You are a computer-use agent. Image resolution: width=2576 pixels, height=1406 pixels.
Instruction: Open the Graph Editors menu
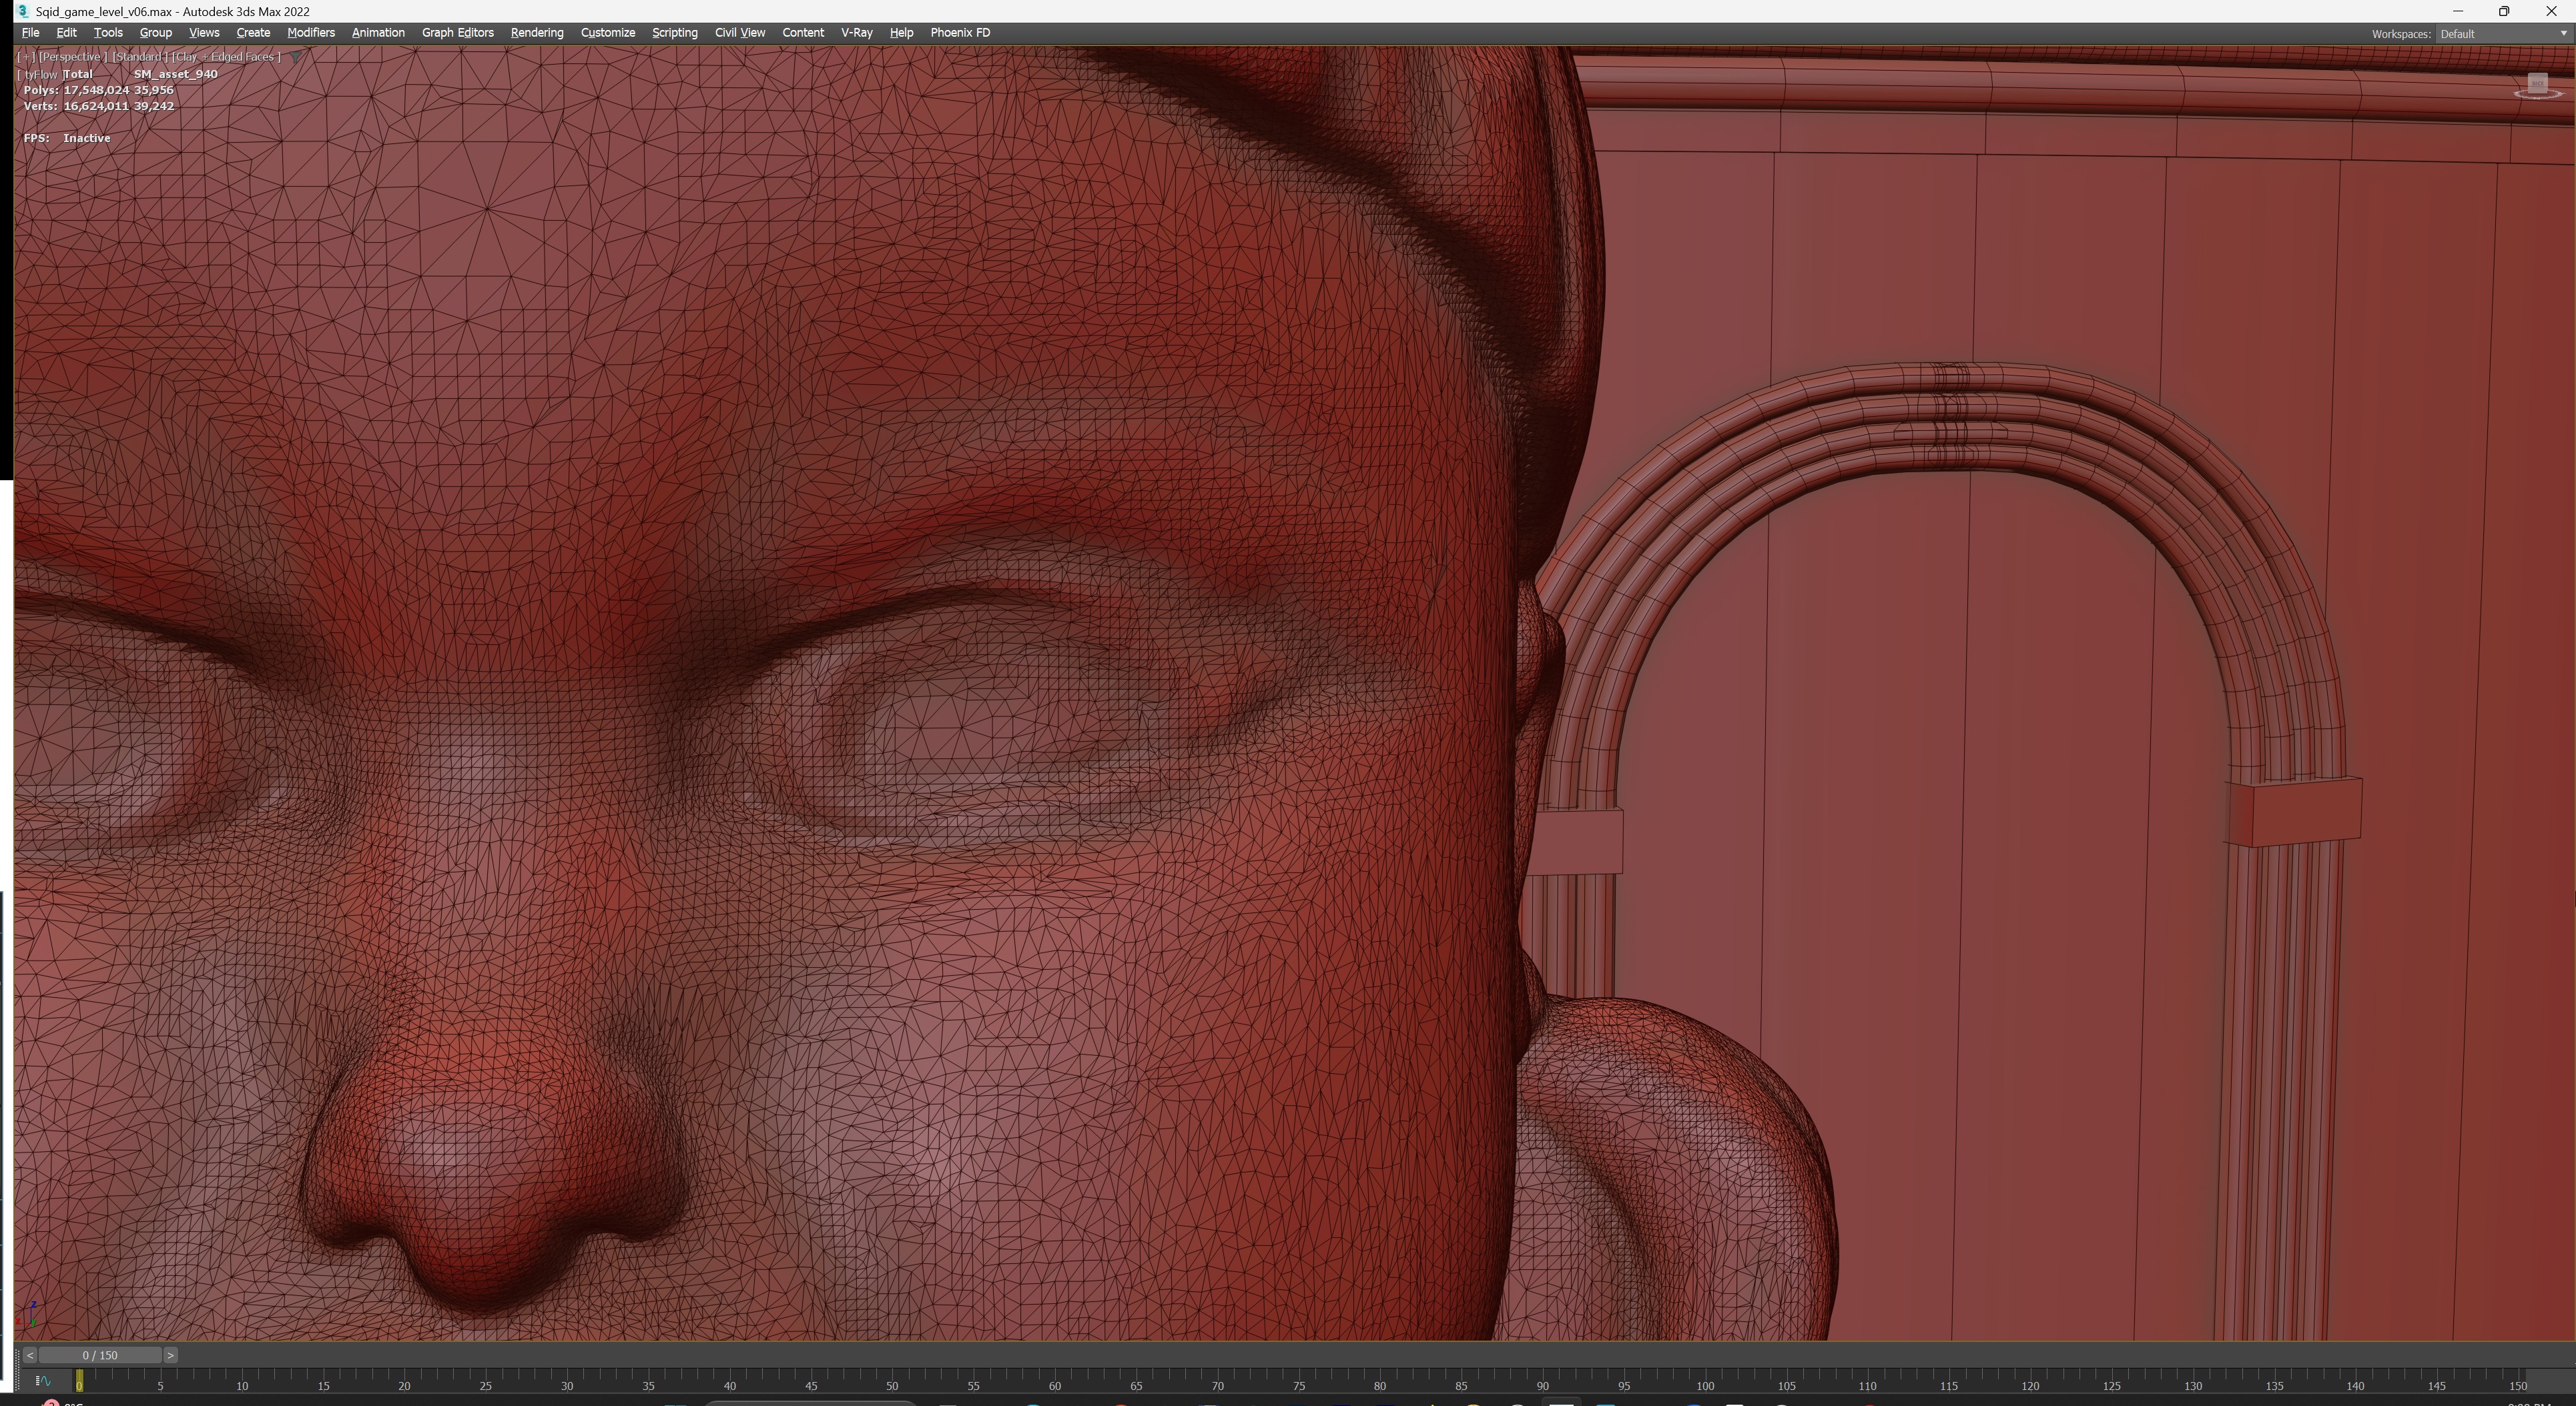click(x=457, y=33)
